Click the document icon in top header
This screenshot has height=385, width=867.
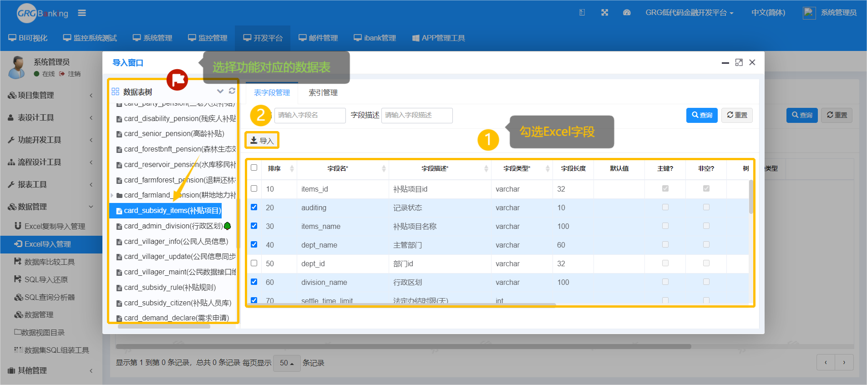(x=582, y=12)
